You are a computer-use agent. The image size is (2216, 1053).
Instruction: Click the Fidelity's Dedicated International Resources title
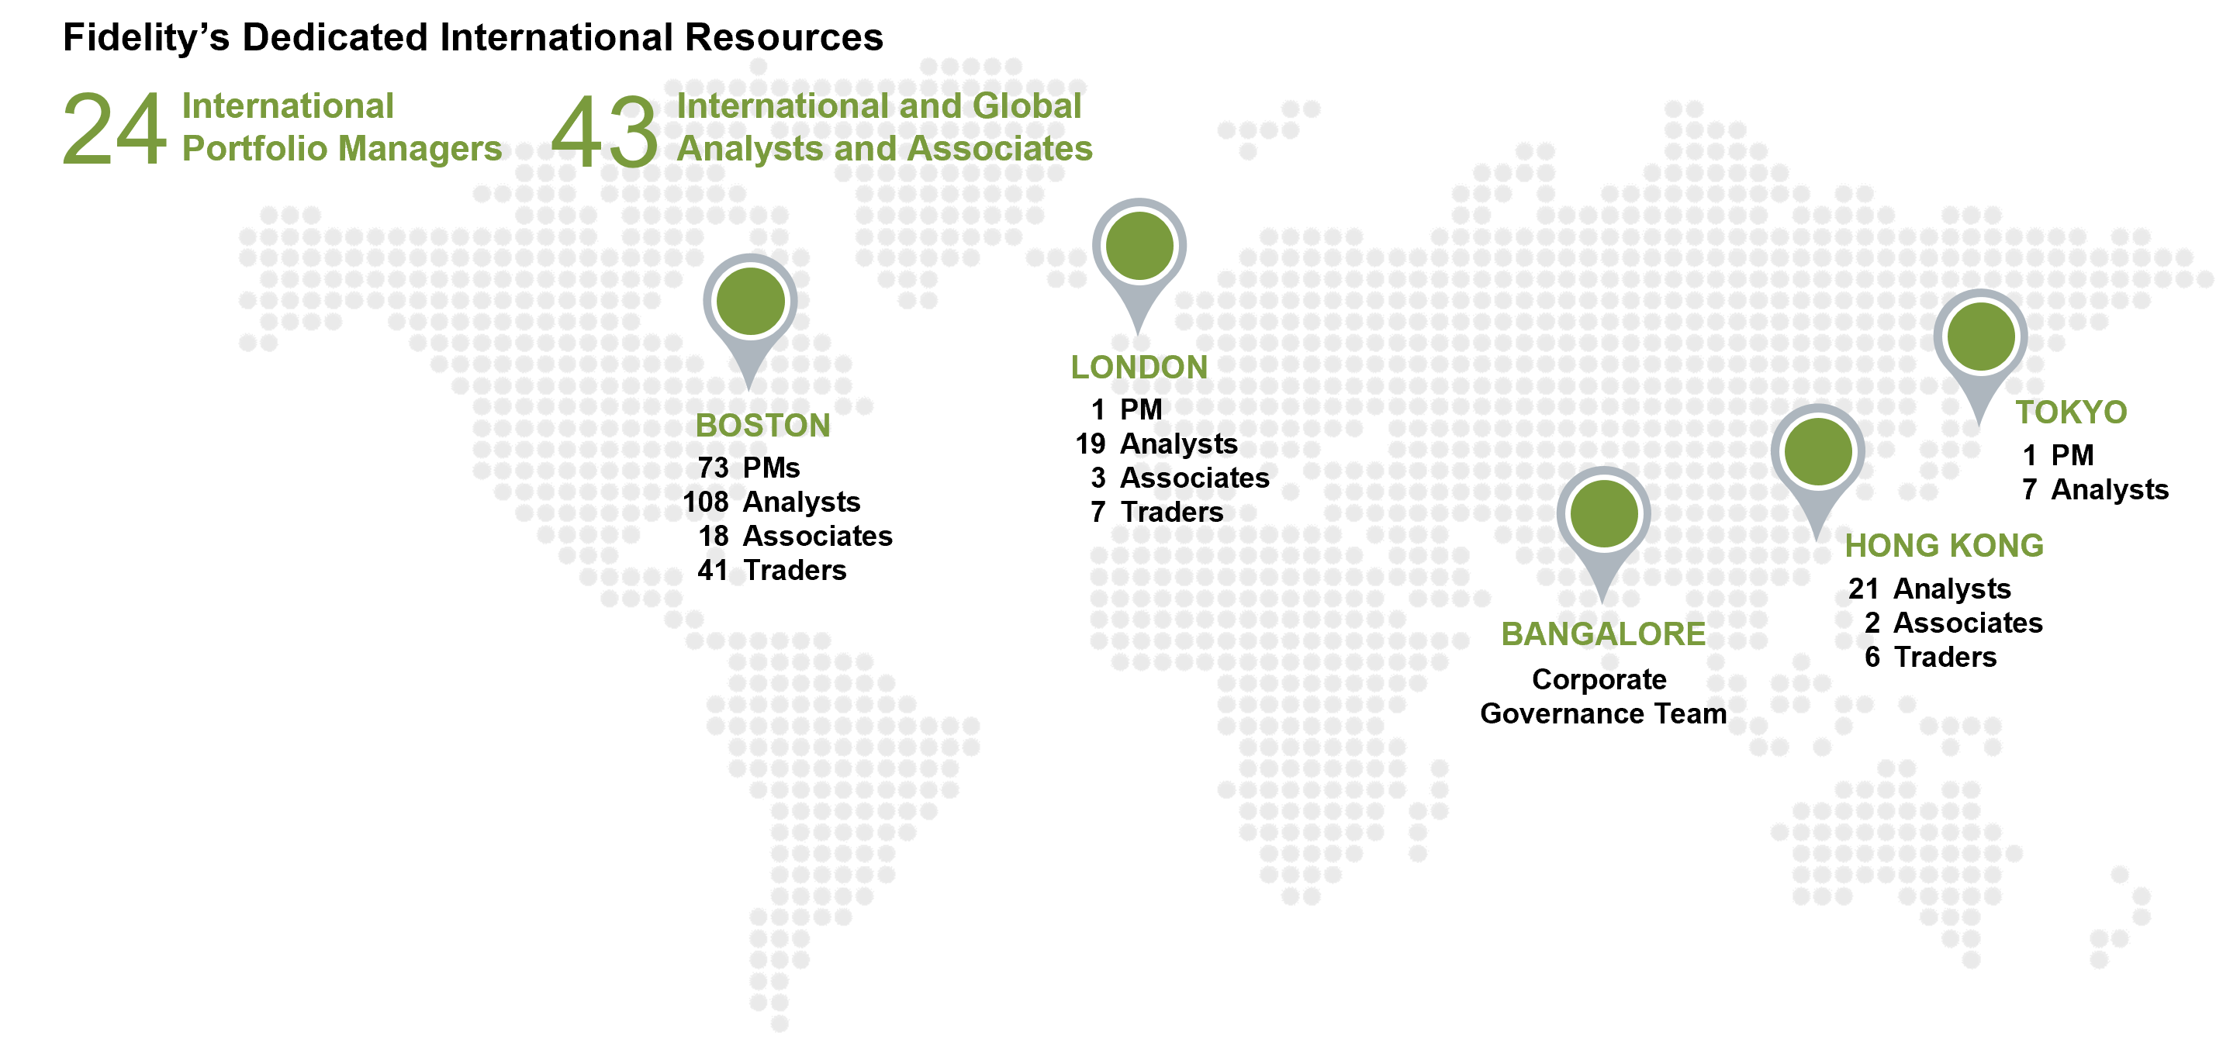[x=473, y=38]
